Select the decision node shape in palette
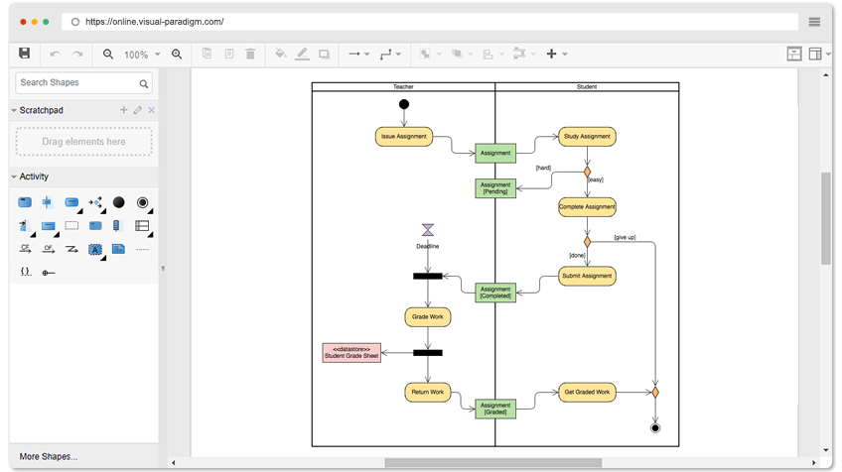Viewport: 842px width, 472px height. pyautogui.click(x=95, y=202)
